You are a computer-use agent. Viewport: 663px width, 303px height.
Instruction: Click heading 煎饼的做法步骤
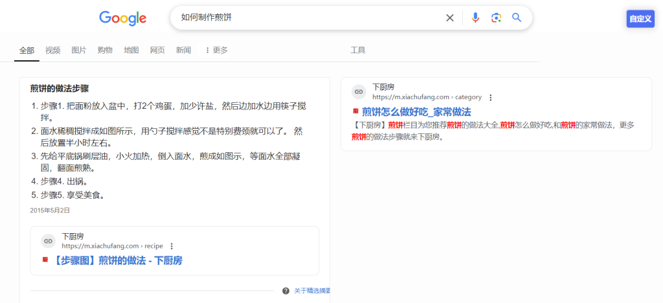(x=59, y=89)
